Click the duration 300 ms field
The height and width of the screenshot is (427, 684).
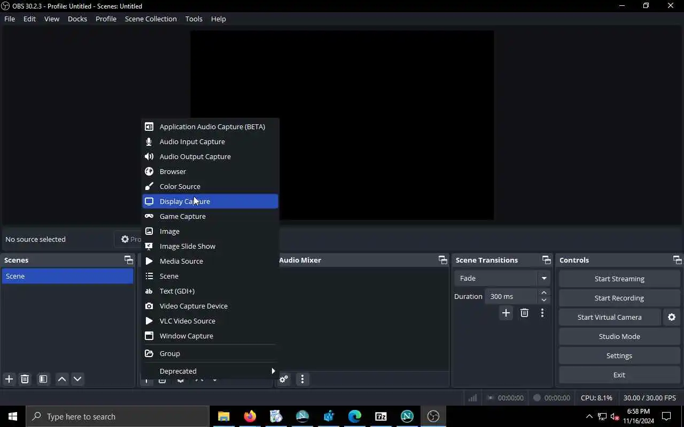pos(511,296)
